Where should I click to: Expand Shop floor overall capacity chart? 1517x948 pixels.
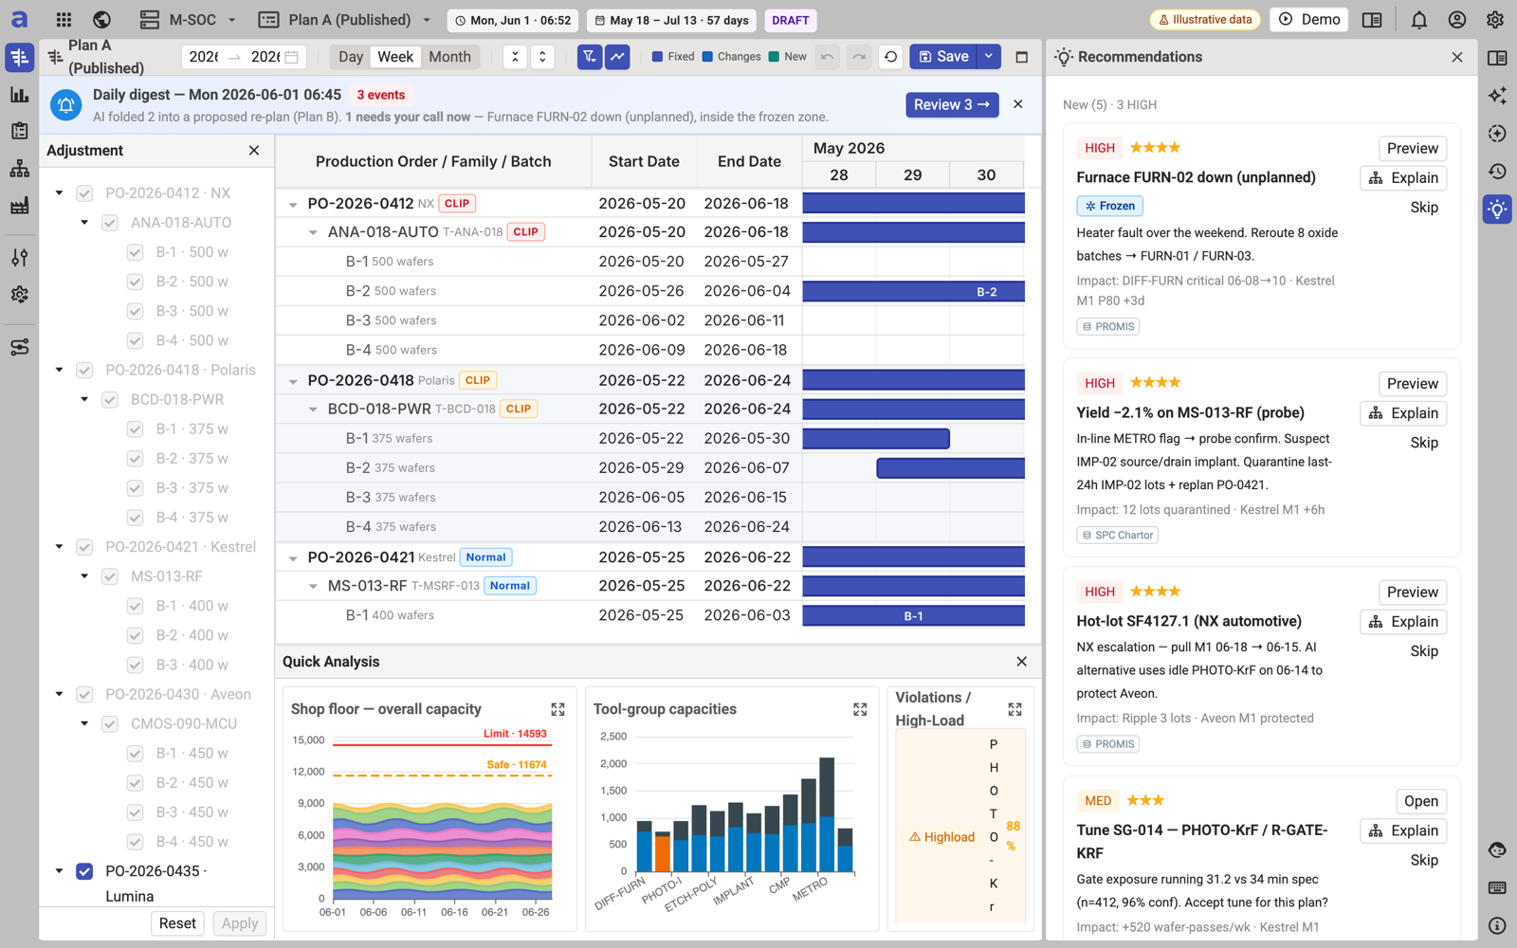(557, 709)
